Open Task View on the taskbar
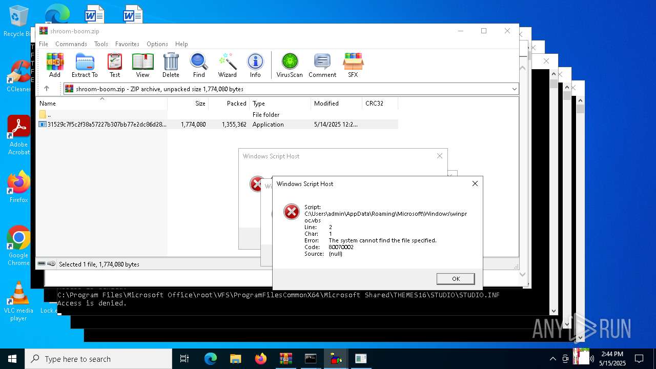This screenshot has width=656, height=369. pyautogui.click(x=184, y=359)
